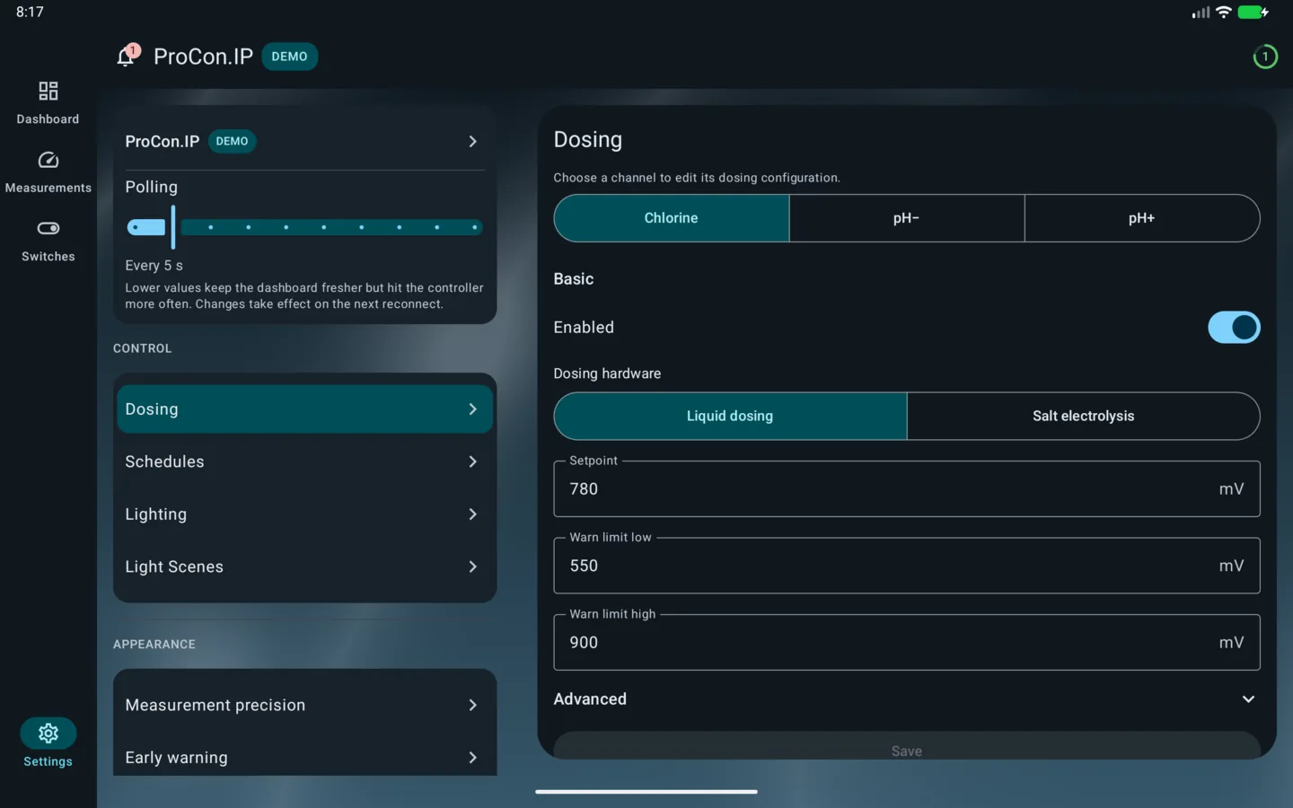Screen dimensions: 1293x808
Task: Click the Warn limit low field
Action: pyautogui.click(x=906, y=566)
